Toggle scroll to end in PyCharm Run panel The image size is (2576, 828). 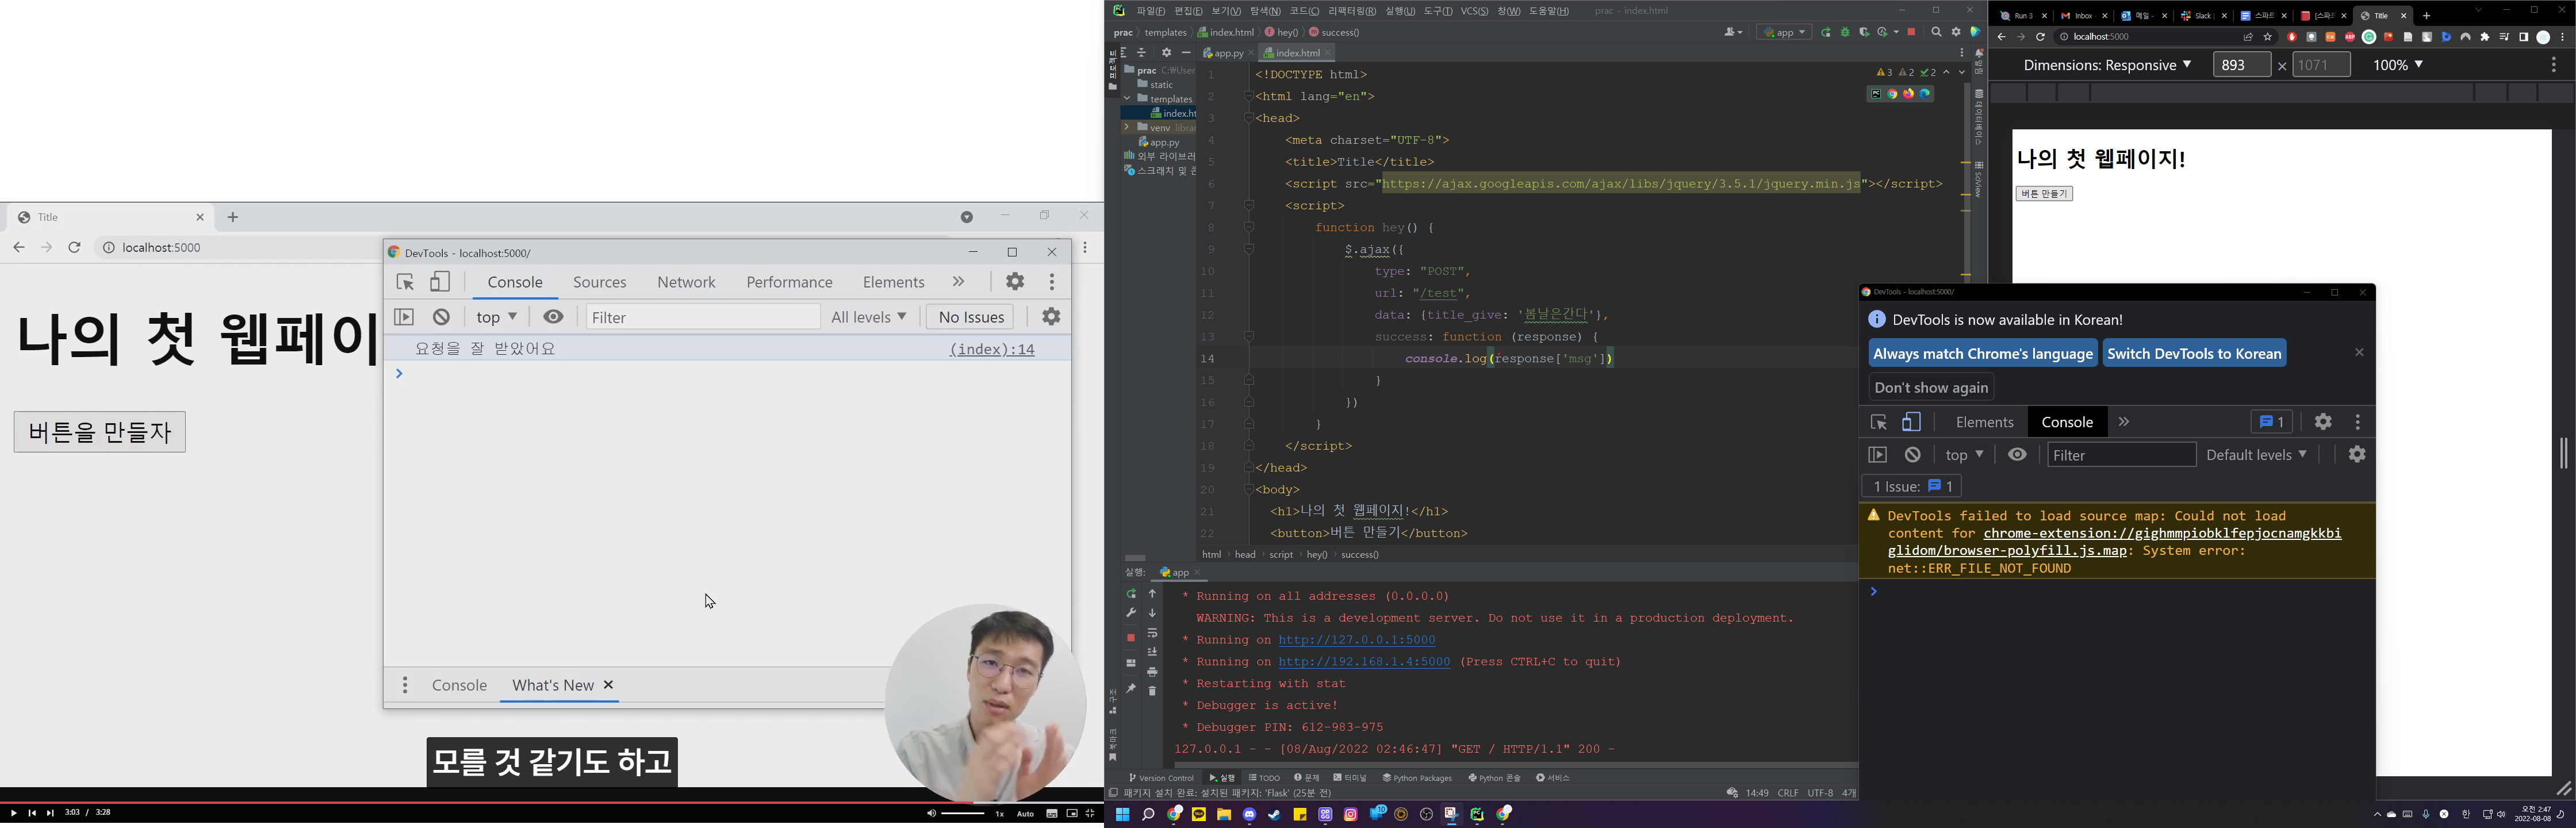pyautogui.click(x=1152, y=652)
